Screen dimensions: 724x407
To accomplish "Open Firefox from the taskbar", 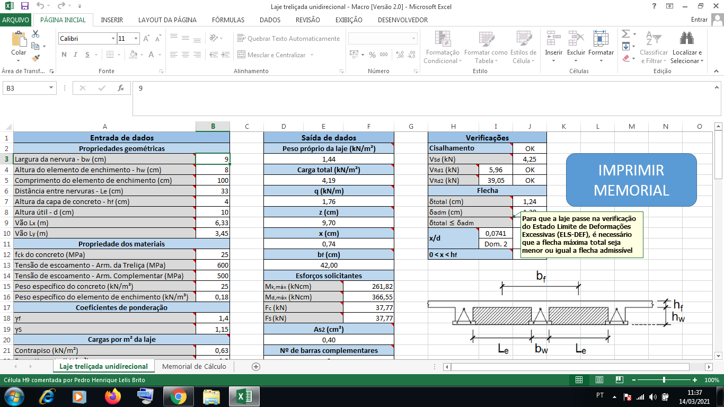I will coord(113,396).
